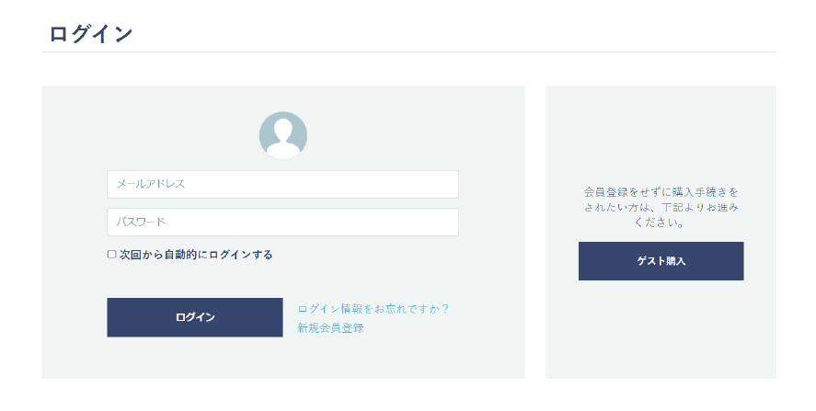
Task: Click the ください。 text line
Action: [660, 223]
